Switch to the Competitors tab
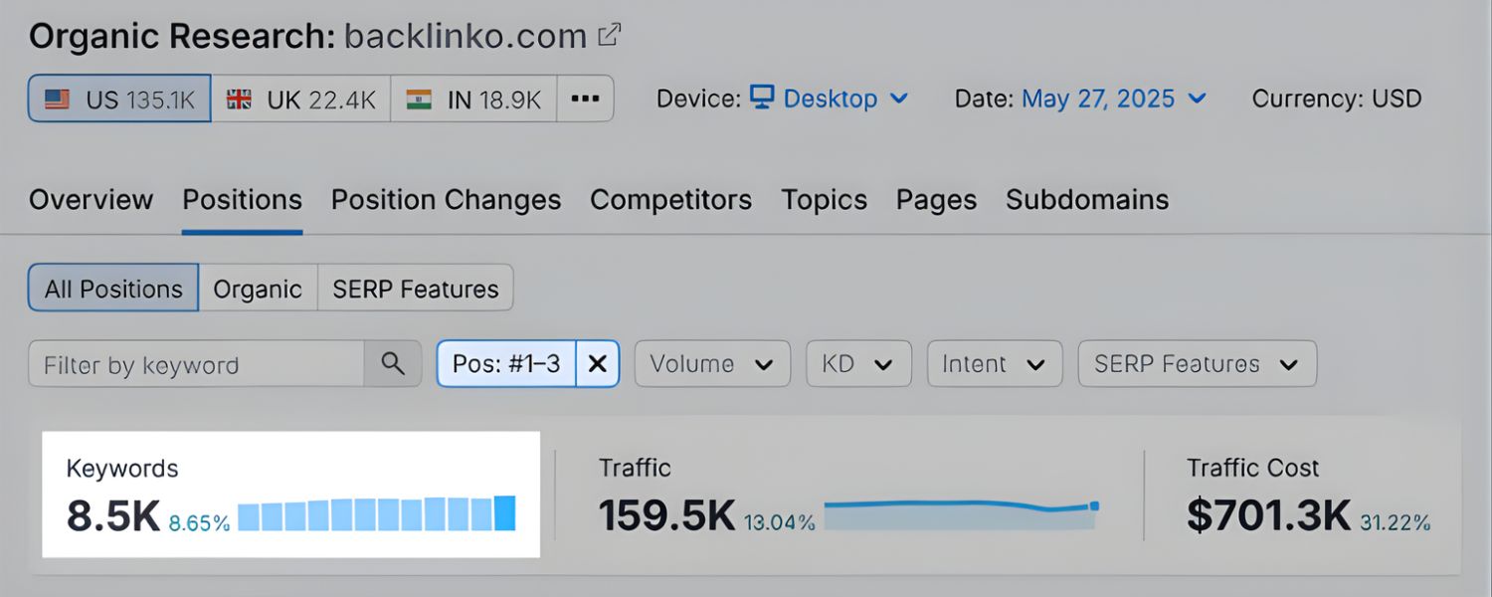1492x597 pixels. [x=670, y=199]
